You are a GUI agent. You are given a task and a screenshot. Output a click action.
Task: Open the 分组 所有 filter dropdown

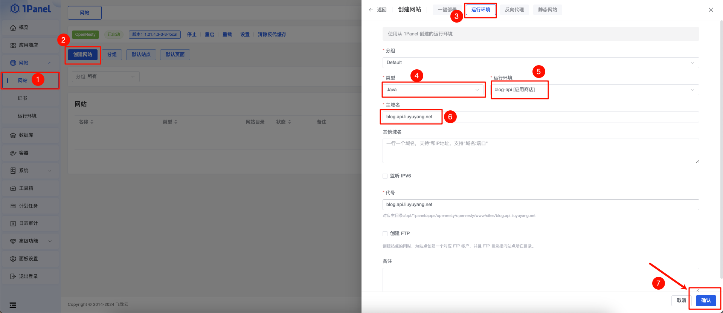tap(105, 76)
